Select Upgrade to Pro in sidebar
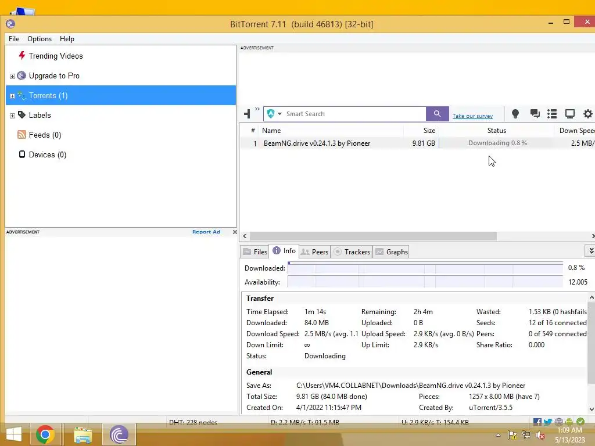The width and height of the screenshot is (595, 446). pyautogui.click(x=54, y=75)
